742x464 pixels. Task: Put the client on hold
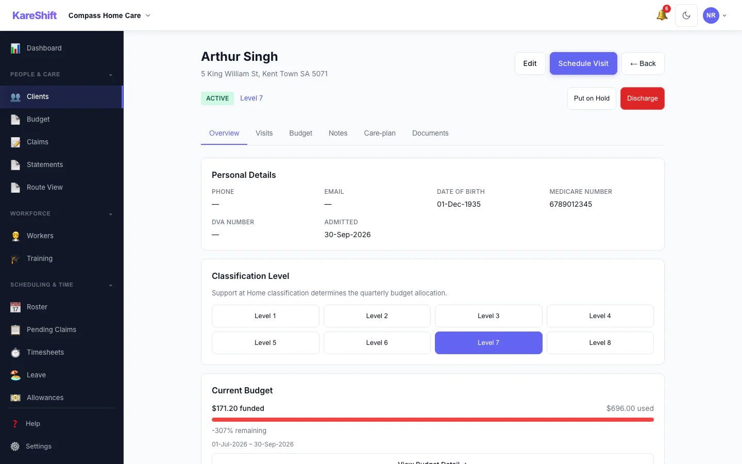coord(592,98)
